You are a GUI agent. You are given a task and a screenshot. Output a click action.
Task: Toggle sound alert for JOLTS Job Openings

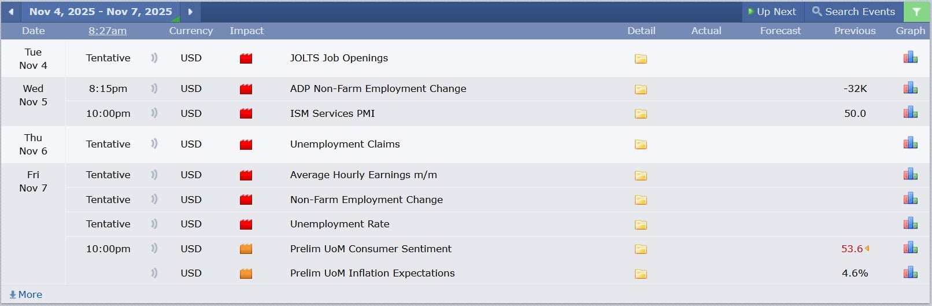point(154,58)
